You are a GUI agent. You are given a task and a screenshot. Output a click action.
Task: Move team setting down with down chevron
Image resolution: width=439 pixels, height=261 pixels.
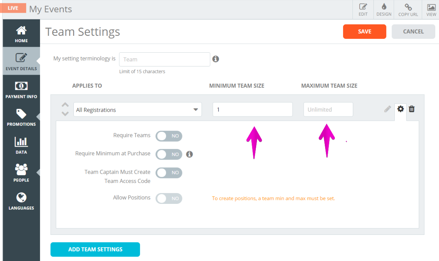tap(65, 114)
